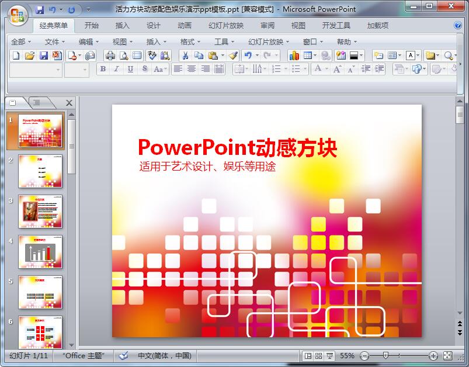Switch to Slide Sorter view
Viewport: 469px width, 367px height.
click(x=318, y=356)
